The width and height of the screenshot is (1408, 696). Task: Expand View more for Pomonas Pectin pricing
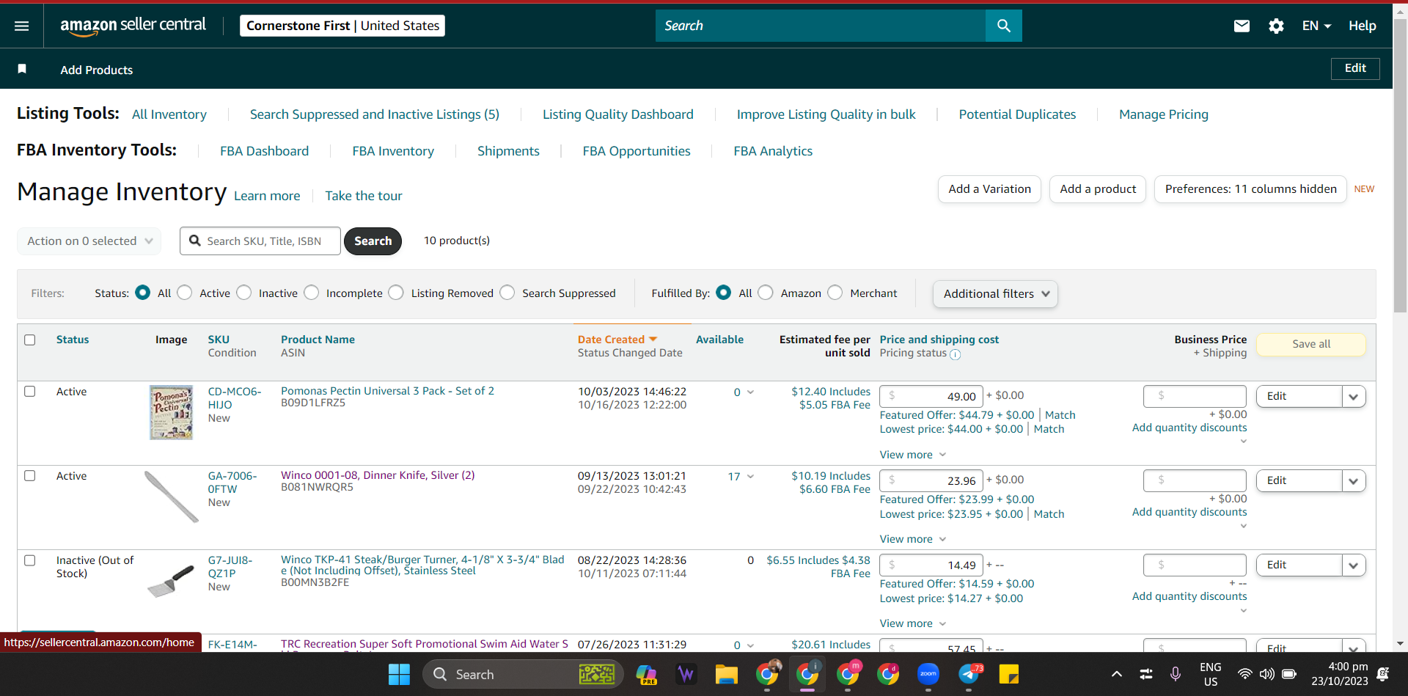click(913, 455)
